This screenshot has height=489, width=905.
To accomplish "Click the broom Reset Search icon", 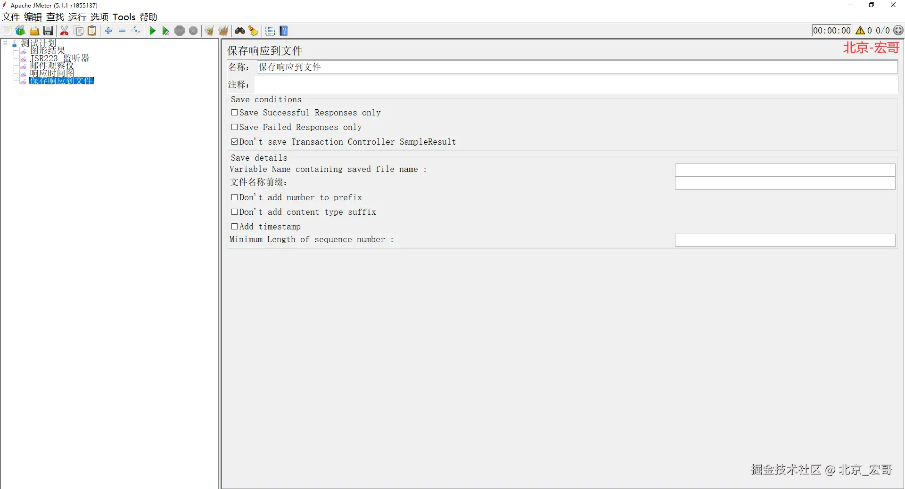I will (x=254, y=31).
